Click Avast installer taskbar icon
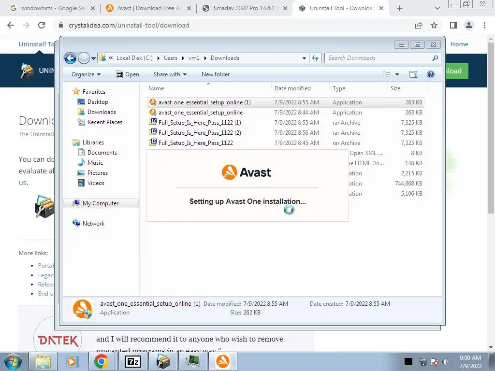 pyautogui.click(x=222, y=361)
